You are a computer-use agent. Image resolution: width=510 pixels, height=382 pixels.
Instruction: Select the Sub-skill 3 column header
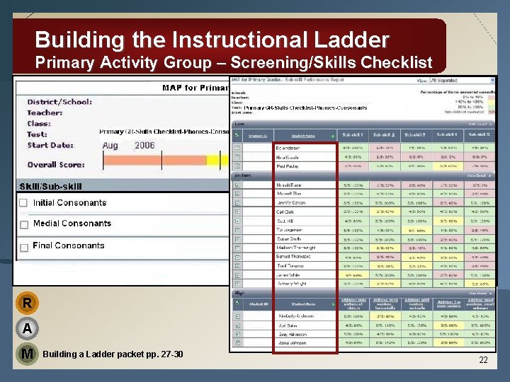[416, 134]
